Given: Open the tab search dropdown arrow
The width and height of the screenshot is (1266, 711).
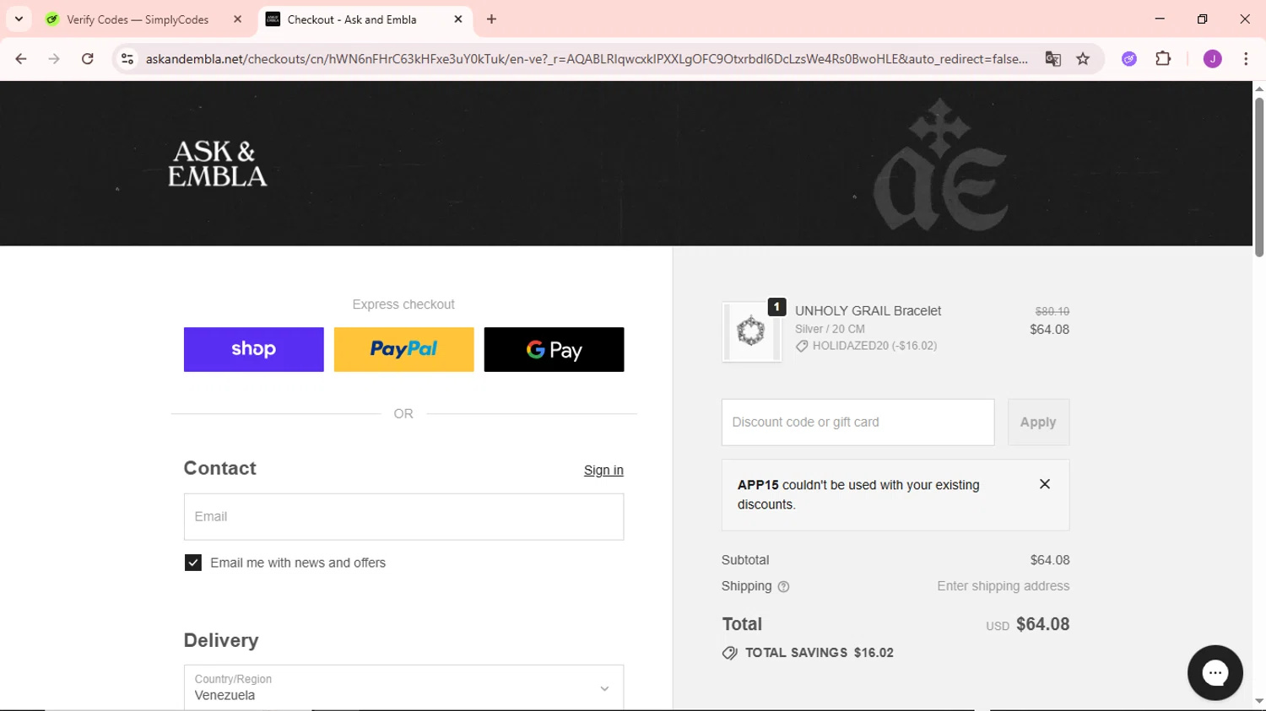Looking at the screenshot, I should [x=19, y=19].
